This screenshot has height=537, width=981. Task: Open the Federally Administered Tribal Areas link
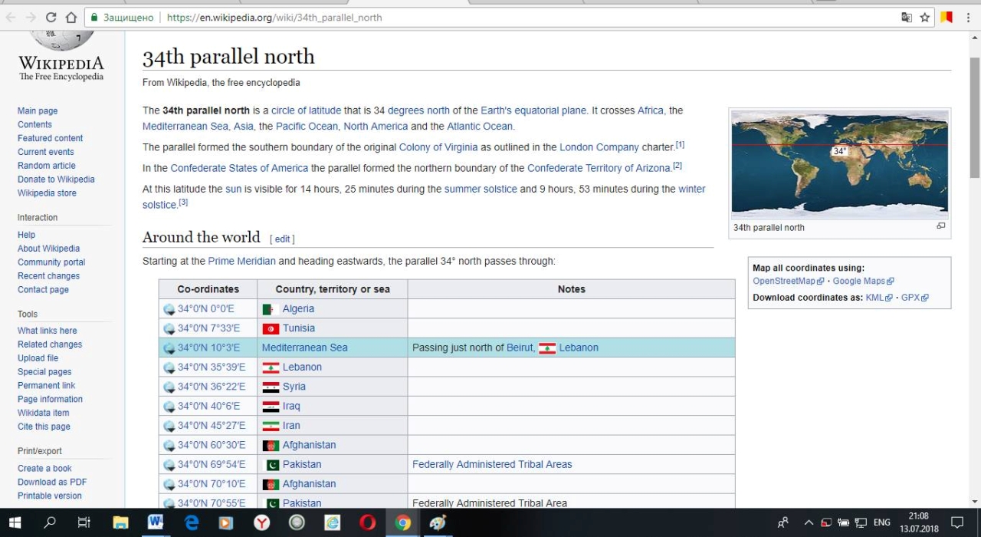click(492, 464)
